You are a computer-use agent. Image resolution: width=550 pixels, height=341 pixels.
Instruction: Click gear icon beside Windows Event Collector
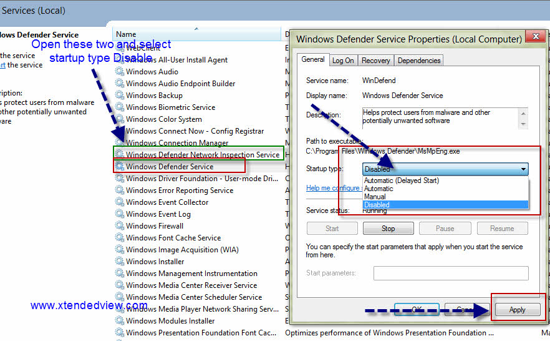tap(120, 202)
